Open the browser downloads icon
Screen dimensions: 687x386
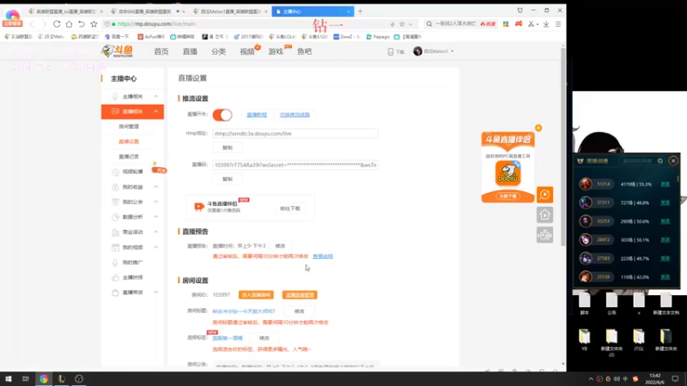pyautogui.click(x=546, y=24)
